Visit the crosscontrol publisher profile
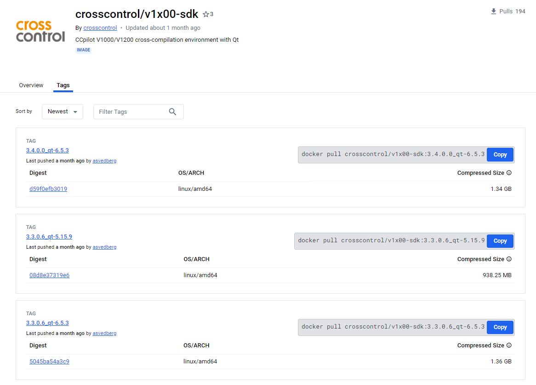The image size is (536, 385). point(100,28)
